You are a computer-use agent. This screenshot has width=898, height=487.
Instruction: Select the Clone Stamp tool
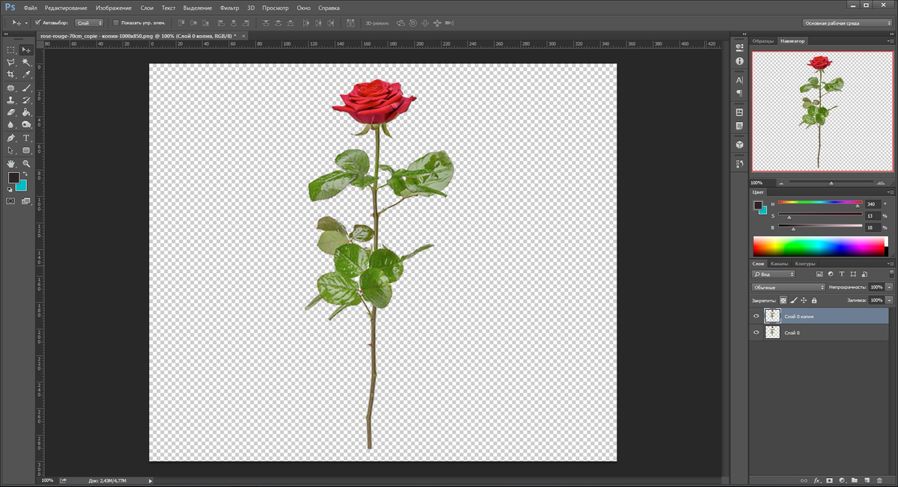click(x=10, y=99)
